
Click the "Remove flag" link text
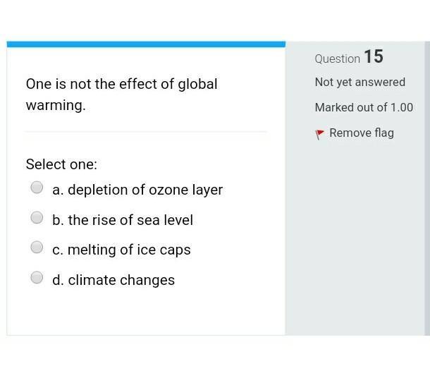coord(361,133)
